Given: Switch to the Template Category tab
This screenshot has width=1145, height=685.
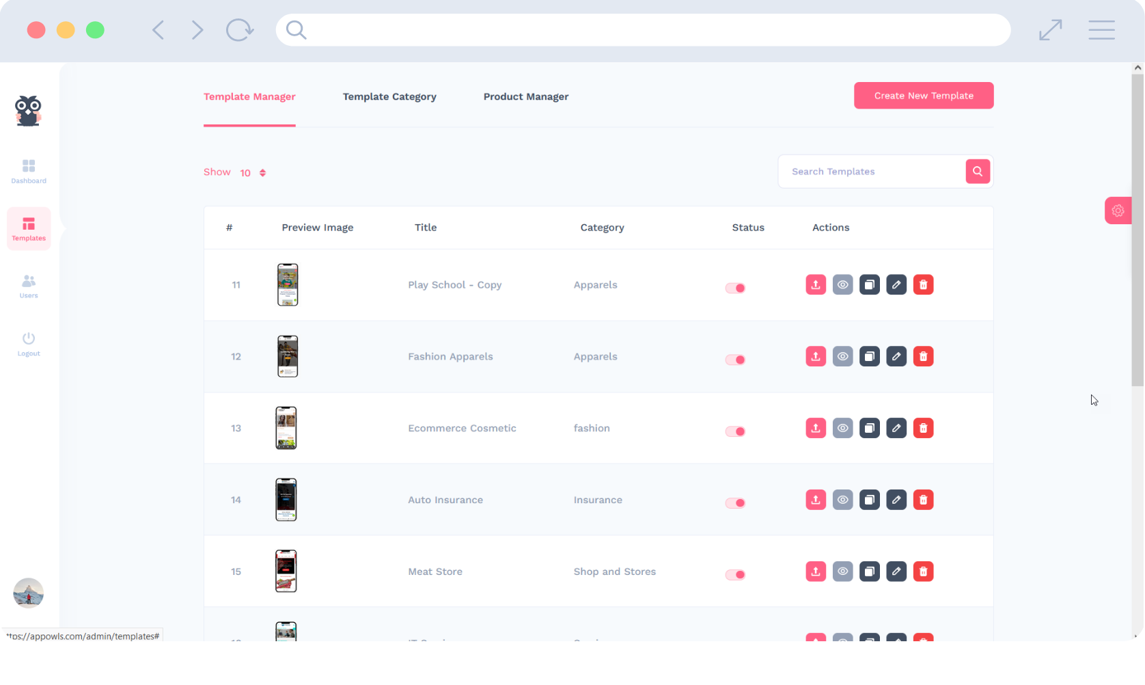Looking at the screenshot, I should [389, 97].
